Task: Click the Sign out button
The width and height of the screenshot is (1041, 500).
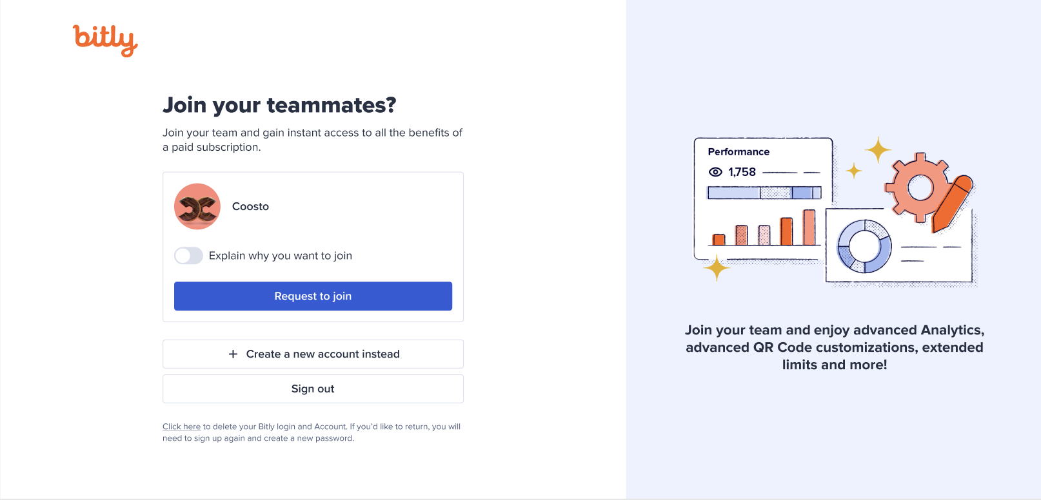Action: click(x=313, y=389)
